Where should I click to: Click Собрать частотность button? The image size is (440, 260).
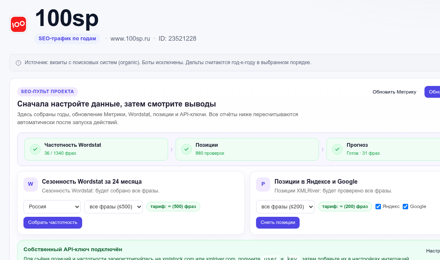(x=53, y=222)
